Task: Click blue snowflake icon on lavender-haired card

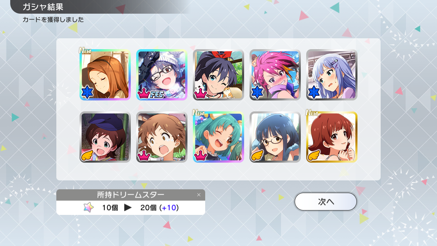Action: [x=314, y=93]
